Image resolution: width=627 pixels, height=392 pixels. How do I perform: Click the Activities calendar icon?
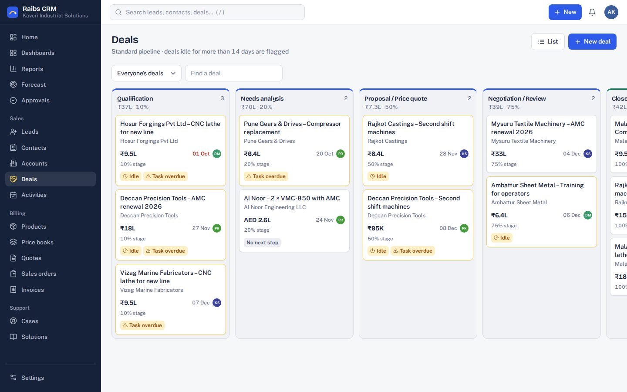13,195
